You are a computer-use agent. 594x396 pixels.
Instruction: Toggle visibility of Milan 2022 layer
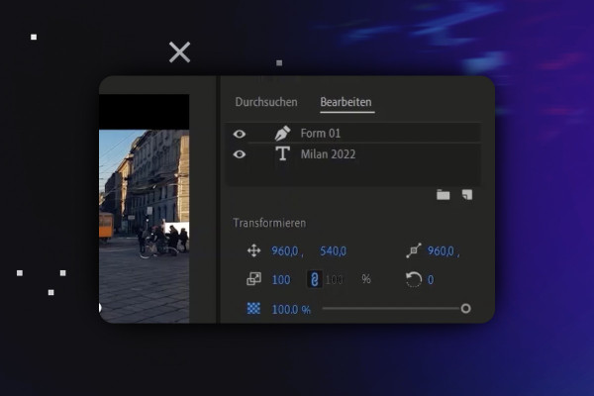tap(240, 154)
